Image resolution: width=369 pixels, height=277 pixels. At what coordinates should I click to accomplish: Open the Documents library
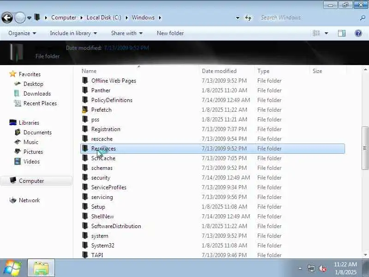(37, 132)
